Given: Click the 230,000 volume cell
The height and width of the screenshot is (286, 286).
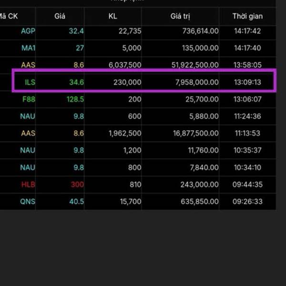Looking at the screenshot, I should [127, 82].
